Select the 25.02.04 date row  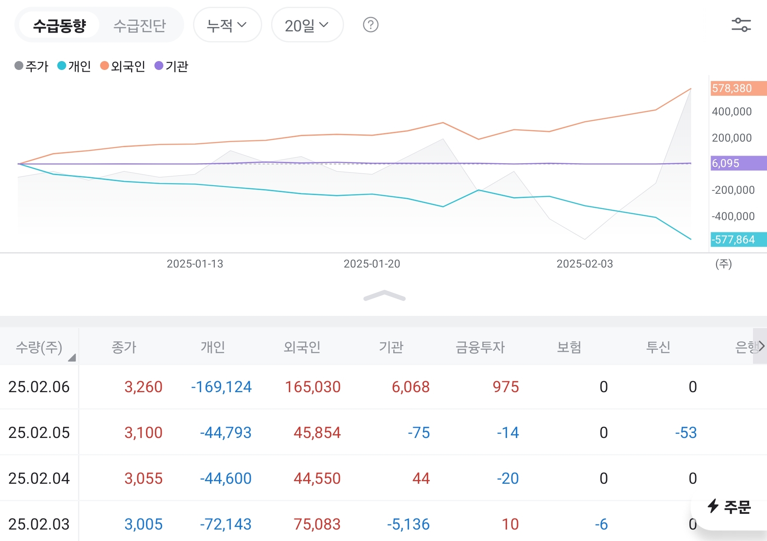tap(39, 478)
